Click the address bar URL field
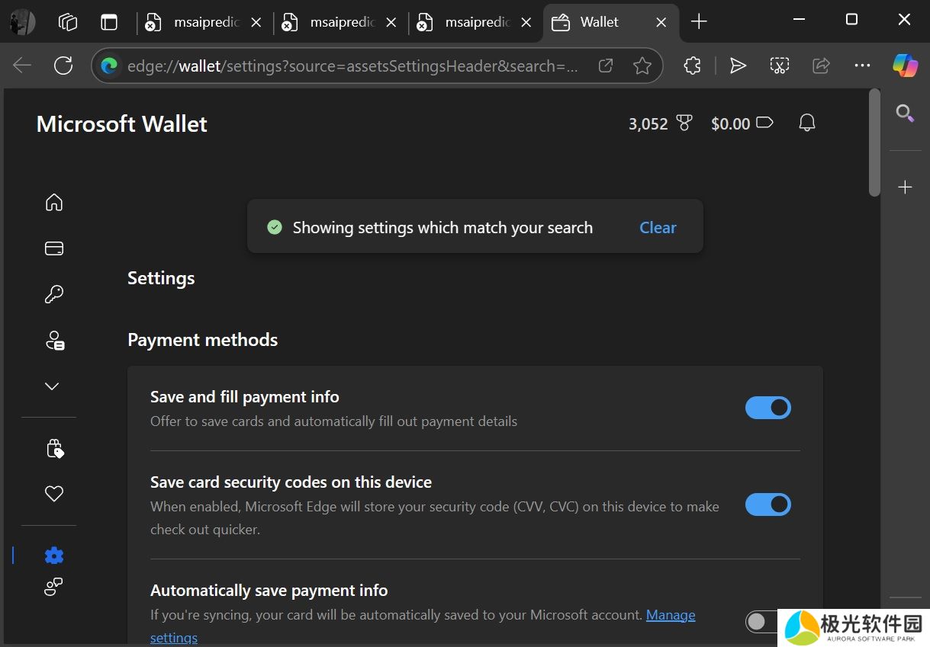The width and height of the screenshot is (930, 647). point(351,66)
